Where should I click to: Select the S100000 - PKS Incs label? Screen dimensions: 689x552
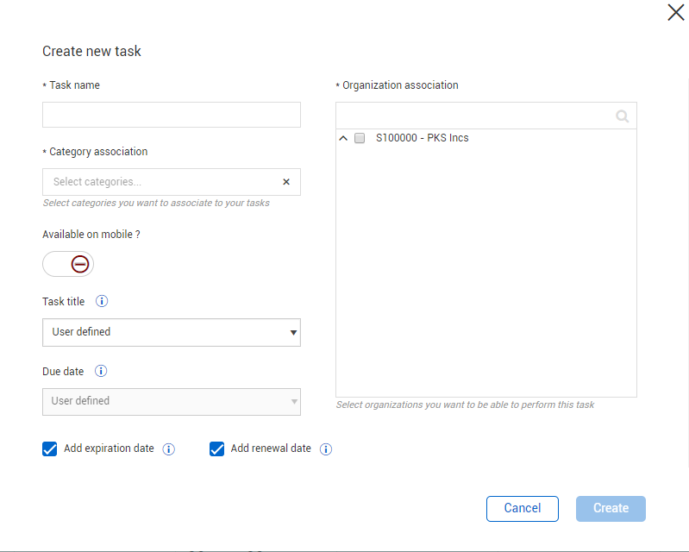(423, 138)
